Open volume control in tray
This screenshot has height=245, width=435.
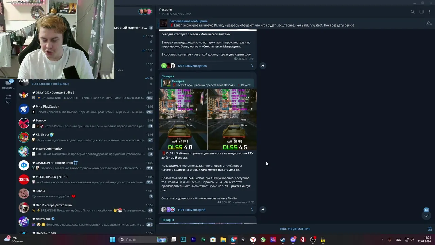click(x=412, y=240)
